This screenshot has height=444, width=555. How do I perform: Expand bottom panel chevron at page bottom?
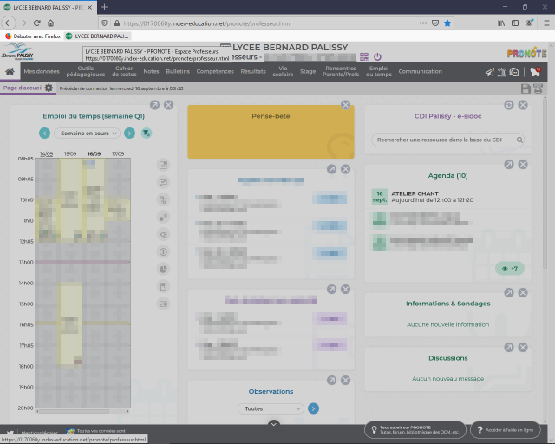[x=273, y=424]
